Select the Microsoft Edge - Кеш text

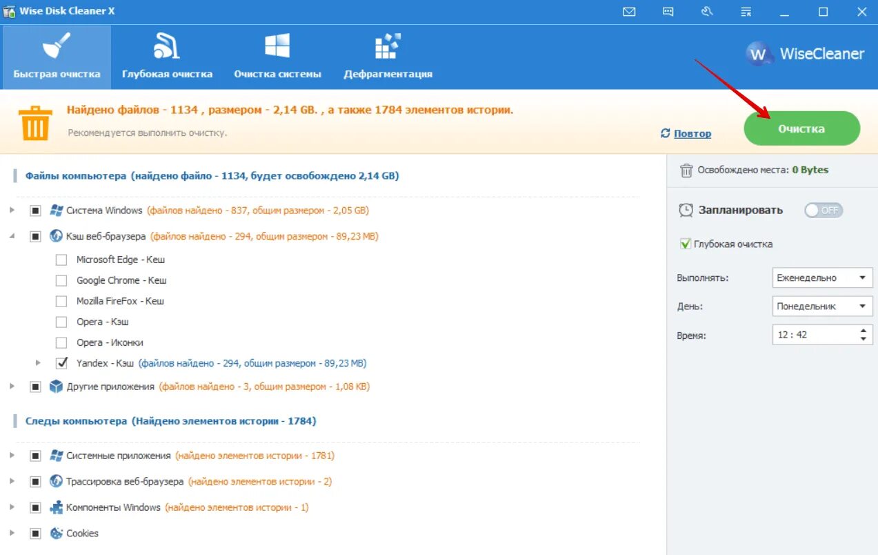[121, 260]
